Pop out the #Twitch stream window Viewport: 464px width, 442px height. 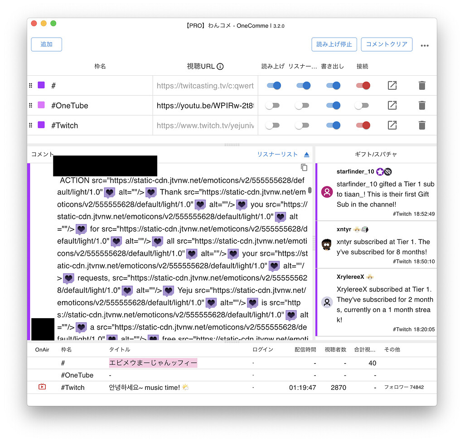click(x=392, y=125)
